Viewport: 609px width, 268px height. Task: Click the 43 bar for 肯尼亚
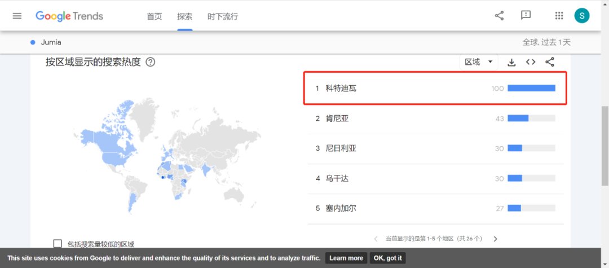(x=531, y=118)
